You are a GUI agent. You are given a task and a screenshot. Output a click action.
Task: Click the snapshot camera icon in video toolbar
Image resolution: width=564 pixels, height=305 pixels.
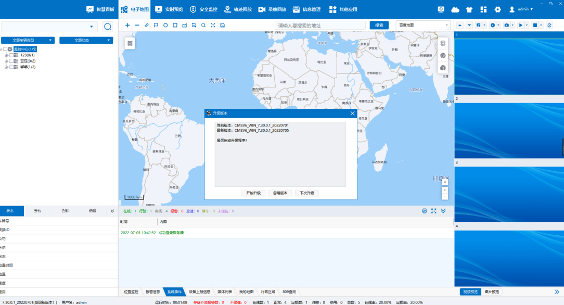pos(506,25)
